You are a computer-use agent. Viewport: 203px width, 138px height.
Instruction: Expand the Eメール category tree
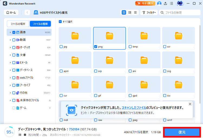coord(10,63)
